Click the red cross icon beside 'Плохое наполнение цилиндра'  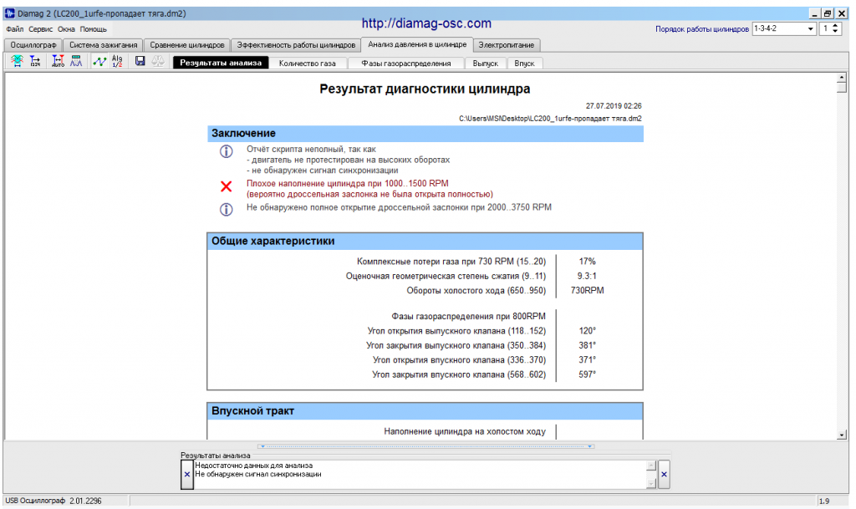click(226, 186)
